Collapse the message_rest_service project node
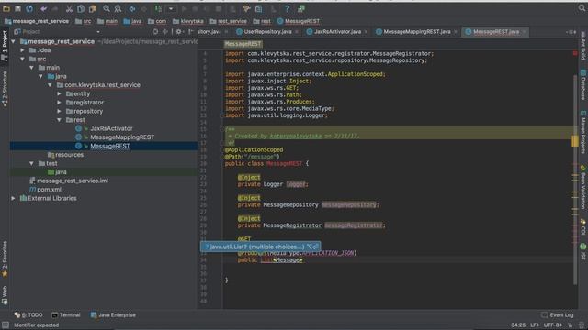Screen dimensions: 588x330 pyautogui.click(x=14, y=41)
